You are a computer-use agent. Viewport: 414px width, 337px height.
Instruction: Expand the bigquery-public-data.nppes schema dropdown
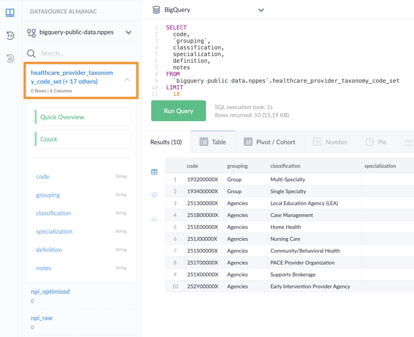pyautogui.click(x=128, y=33)
